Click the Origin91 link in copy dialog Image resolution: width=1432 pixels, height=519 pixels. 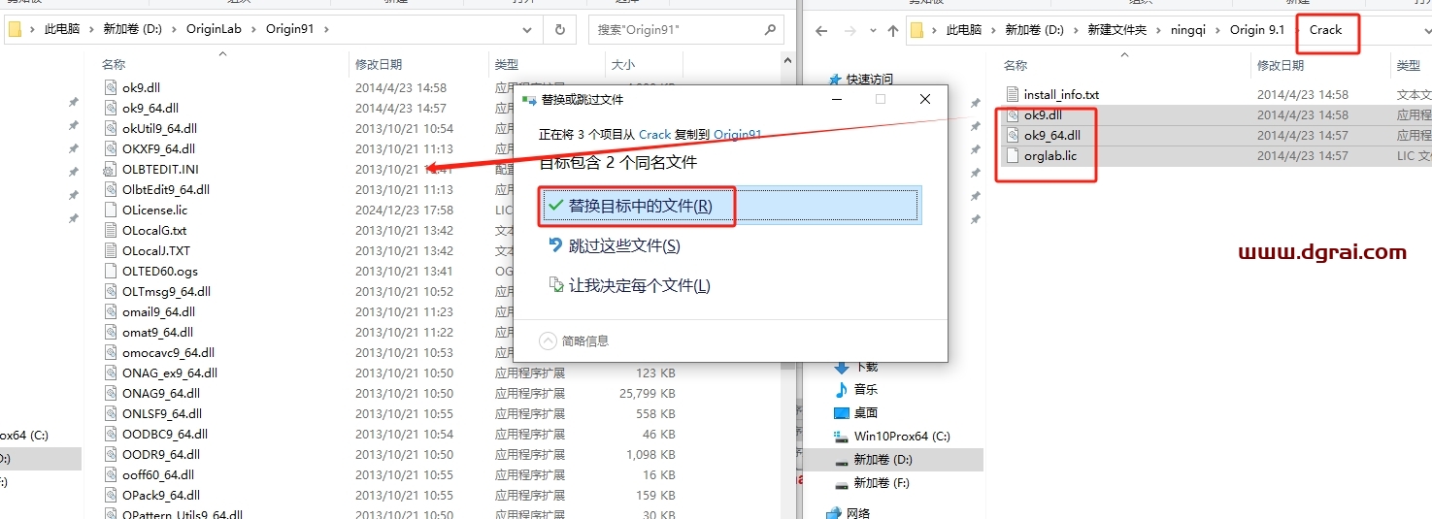(x=738, y=134)
